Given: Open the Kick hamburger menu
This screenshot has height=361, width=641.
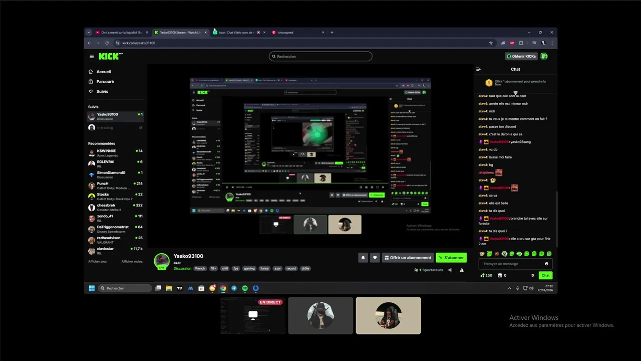Looking at the screenshot, I should point(92,57).
